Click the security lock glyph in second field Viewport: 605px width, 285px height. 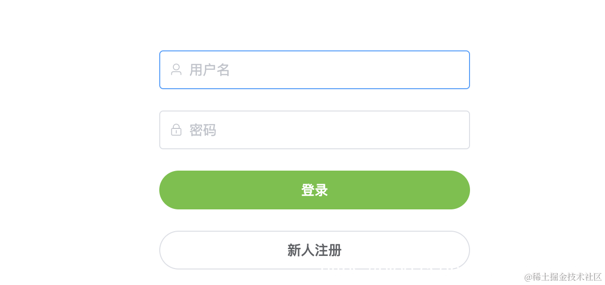pyautogui.click(x=176, y=129)
